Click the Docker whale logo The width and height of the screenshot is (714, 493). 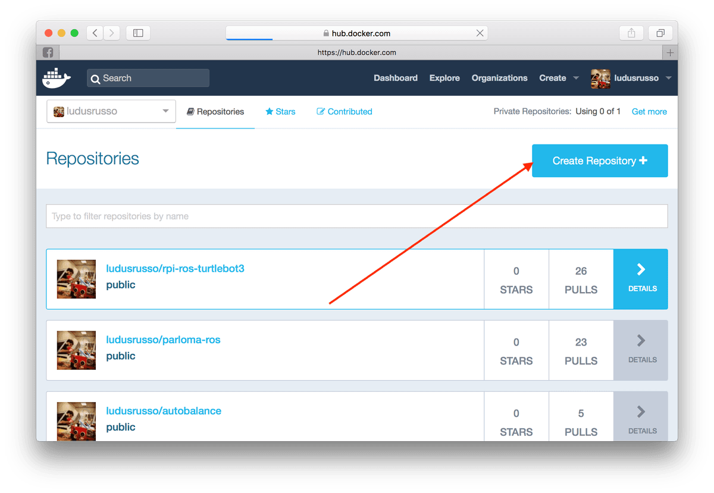pos(56,77)
